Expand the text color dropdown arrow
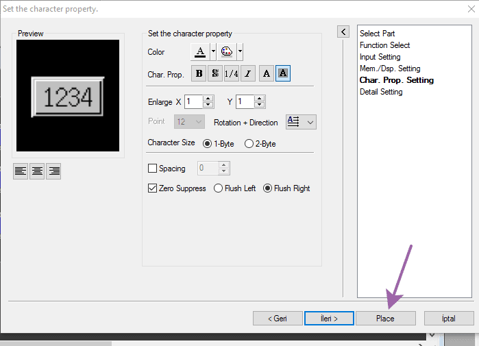Image resolution: width=479 pixels, height=346 pixels. pyautogui.click(x=213, y=51)
